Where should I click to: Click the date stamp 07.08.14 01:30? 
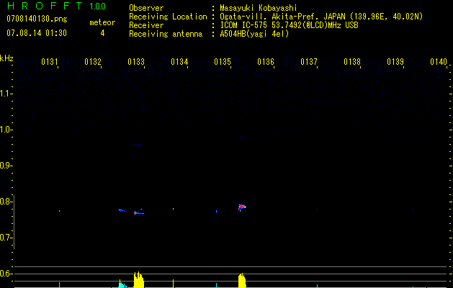pyautogui.click(x=37, y=32)
